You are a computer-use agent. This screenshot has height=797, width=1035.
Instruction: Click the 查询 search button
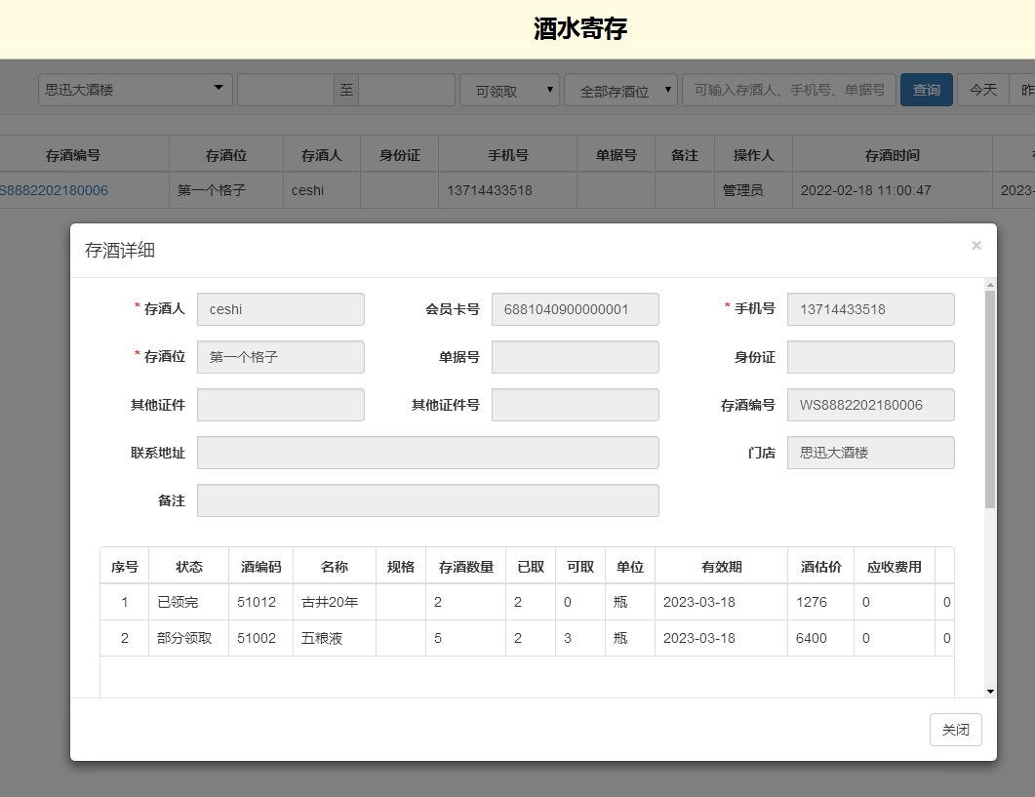pos(926,90)
